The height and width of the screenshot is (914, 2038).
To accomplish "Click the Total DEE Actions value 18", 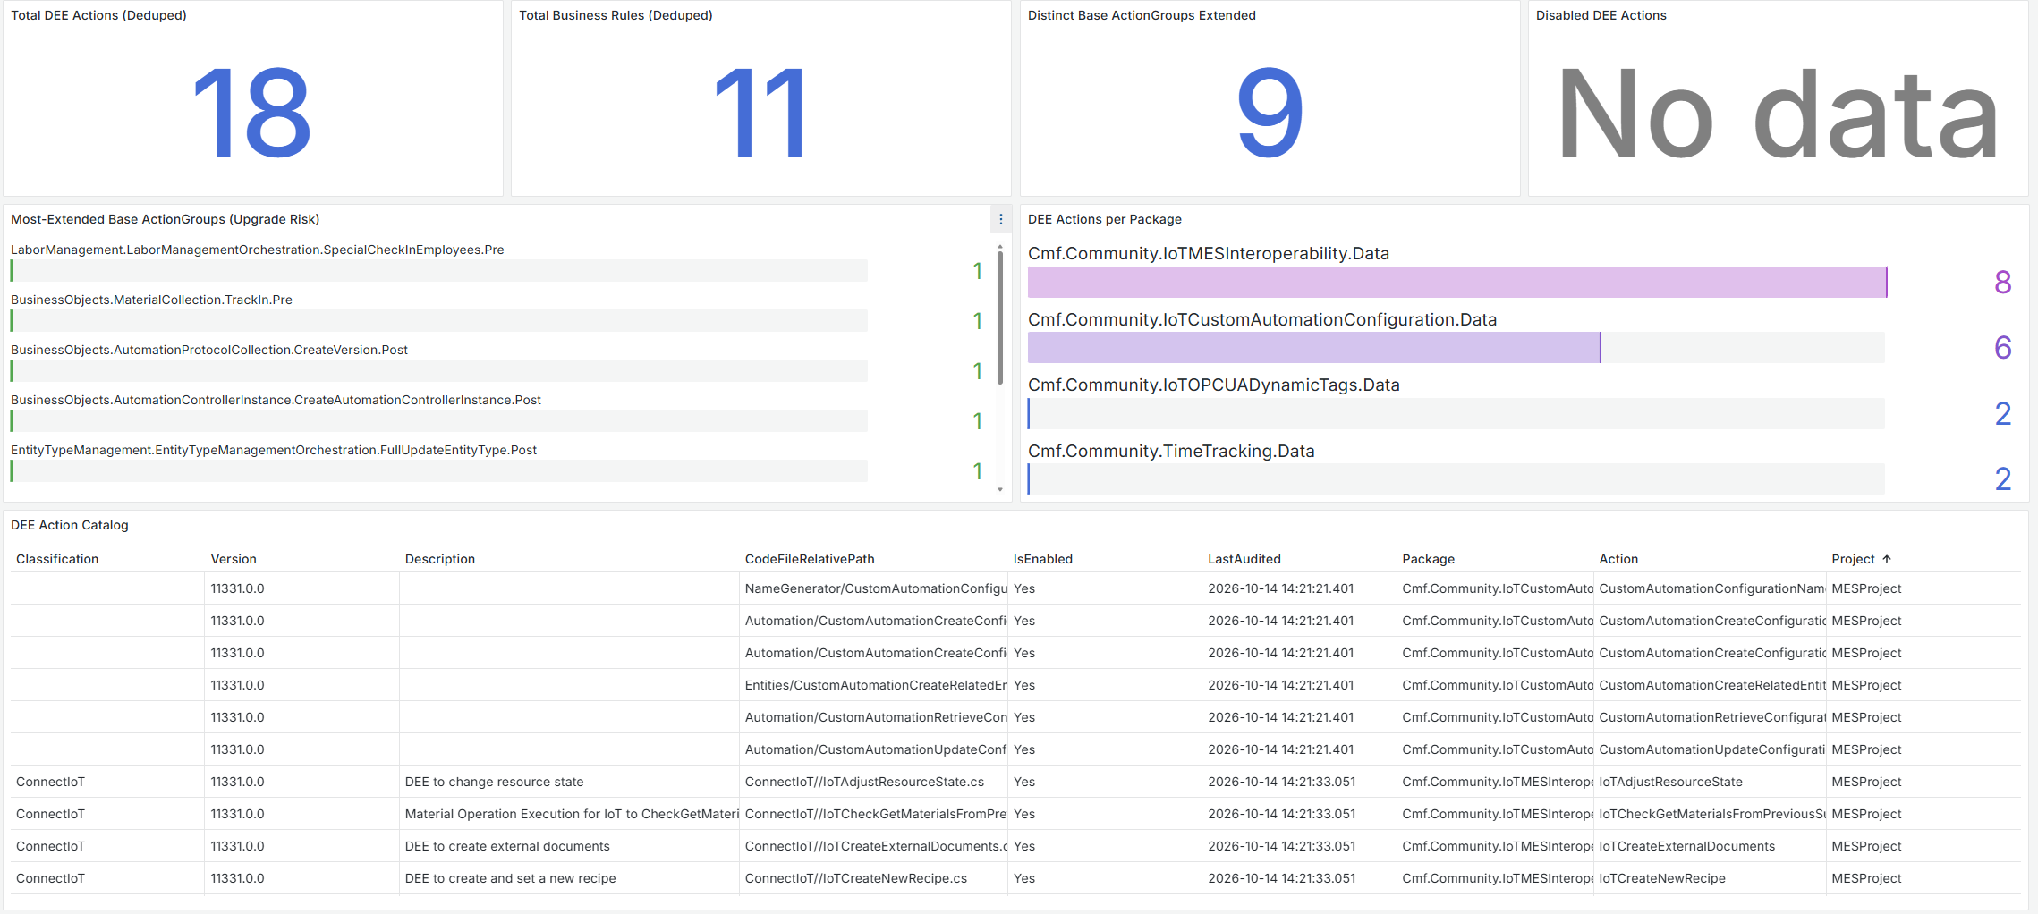I will [252, 114].
